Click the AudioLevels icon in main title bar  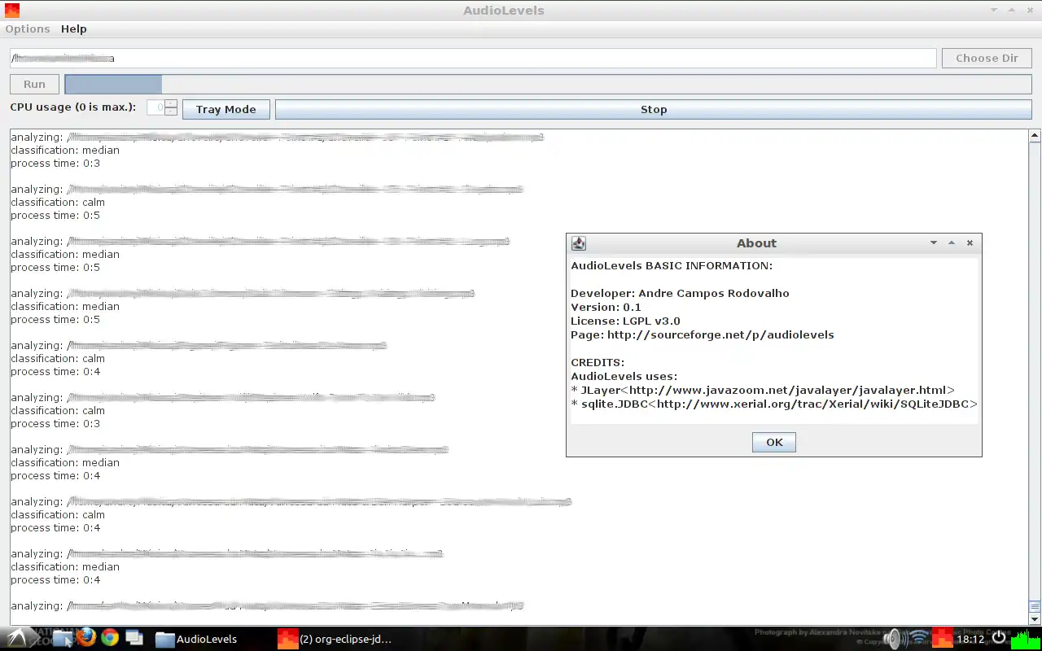point(11,11)
